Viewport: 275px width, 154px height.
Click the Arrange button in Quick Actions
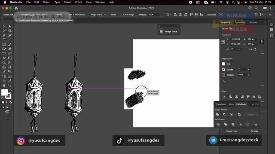point(254,131)
